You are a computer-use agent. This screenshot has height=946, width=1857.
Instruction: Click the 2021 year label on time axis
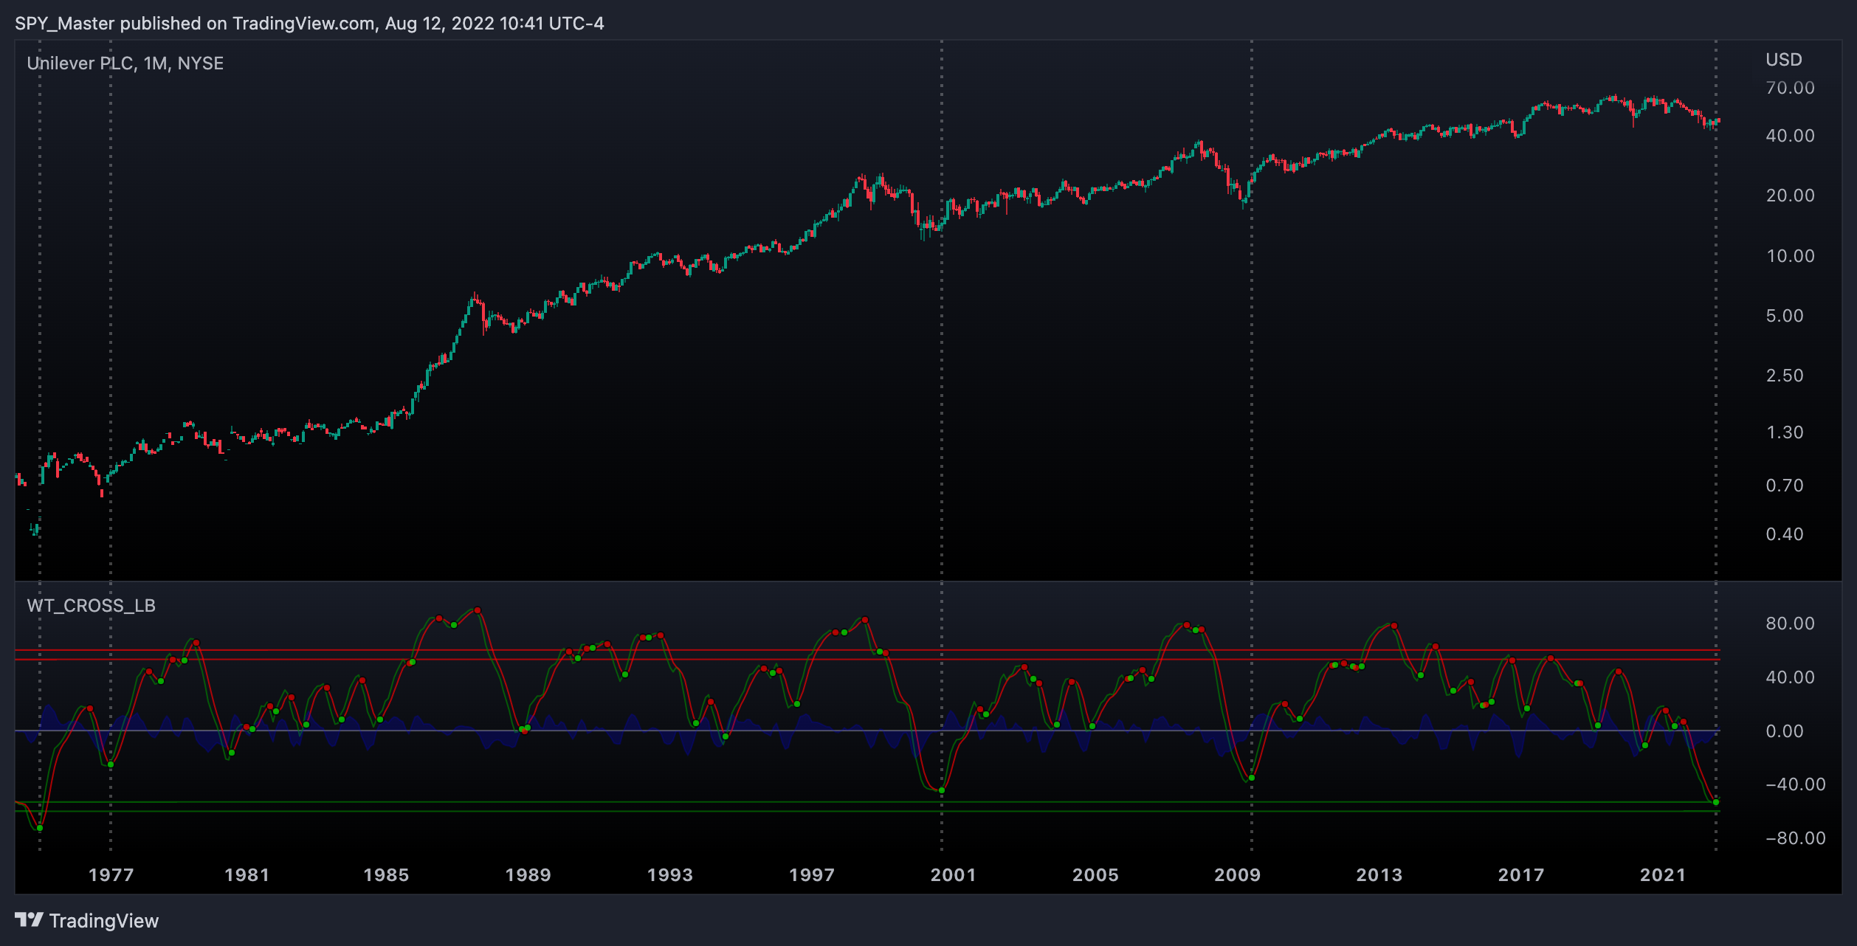click(x=1663, y=875)
